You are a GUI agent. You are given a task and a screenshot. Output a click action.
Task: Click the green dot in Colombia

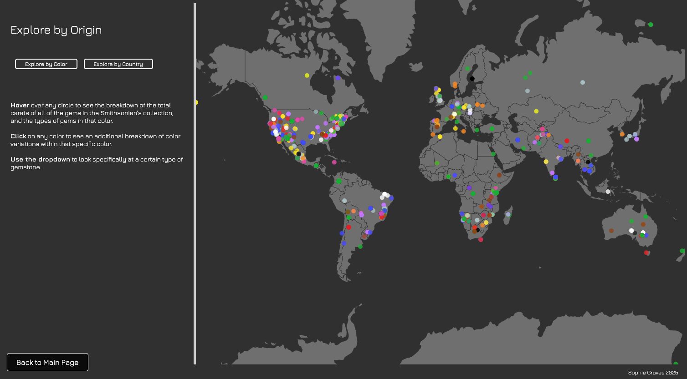click(x=338, y=182)
